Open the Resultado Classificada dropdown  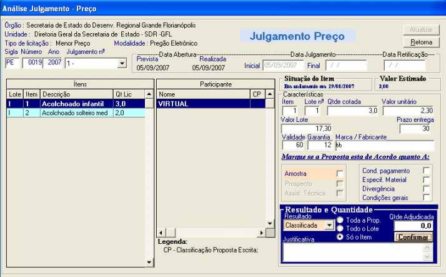click(x=329, y=225)
